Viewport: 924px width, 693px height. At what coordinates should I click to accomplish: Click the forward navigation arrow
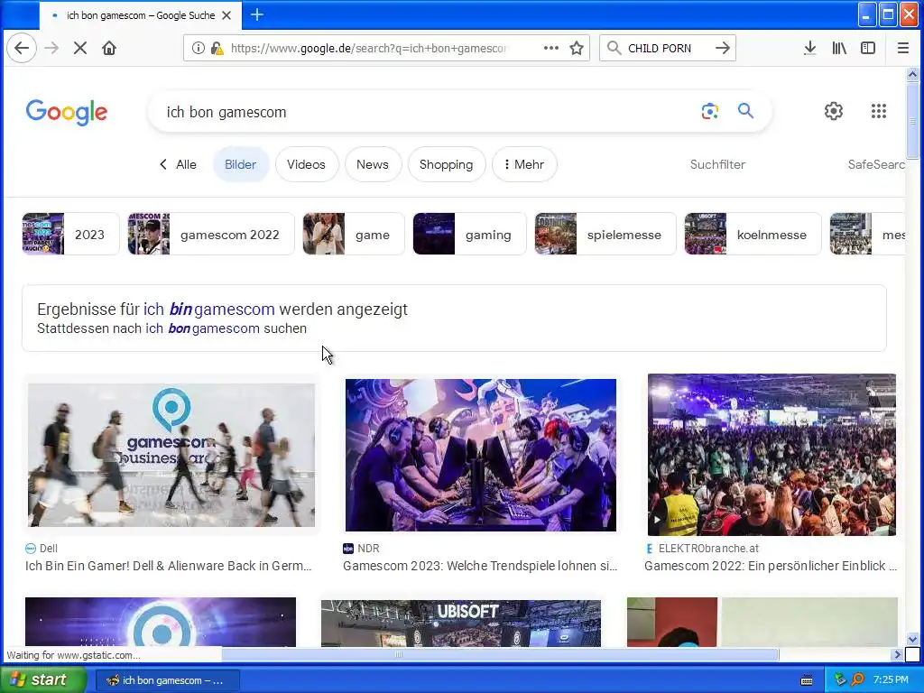pyautogui.click(x=51, y=49)
